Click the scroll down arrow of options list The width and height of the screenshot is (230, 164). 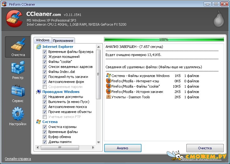coord(99,142)
